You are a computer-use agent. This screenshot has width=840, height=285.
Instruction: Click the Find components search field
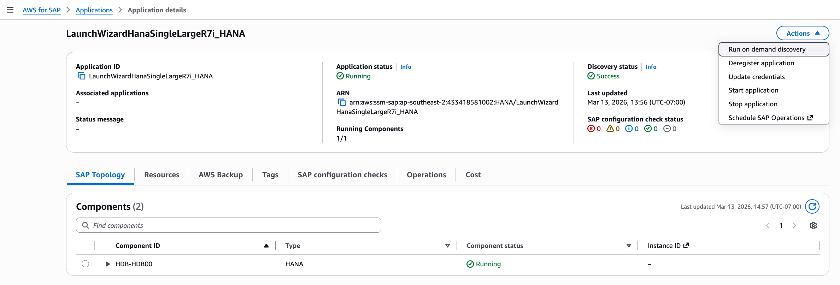[x=233, y=225]
